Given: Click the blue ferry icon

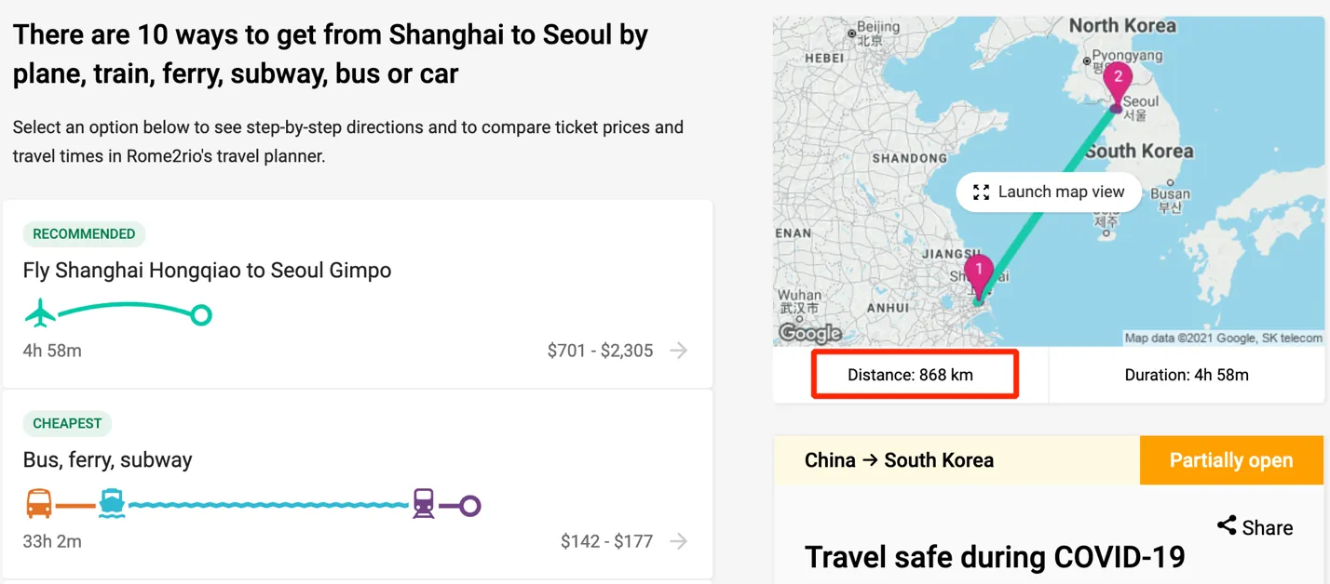Looking at the screenshot, I should point(112,505).
